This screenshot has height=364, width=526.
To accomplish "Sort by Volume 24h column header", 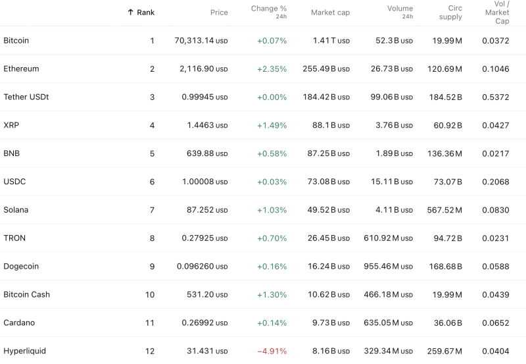I will [400, 12].
